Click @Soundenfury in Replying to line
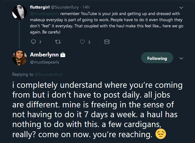 pos(48,74)
